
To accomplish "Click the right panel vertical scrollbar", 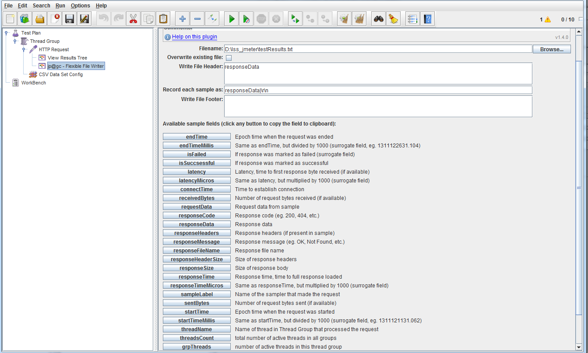I will click(x=579, y=188).
